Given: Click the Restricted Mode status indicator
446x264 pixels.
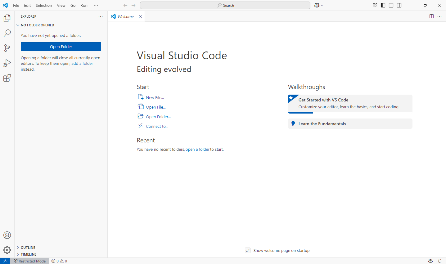Looking at the screenshot, I should point(30,261).
